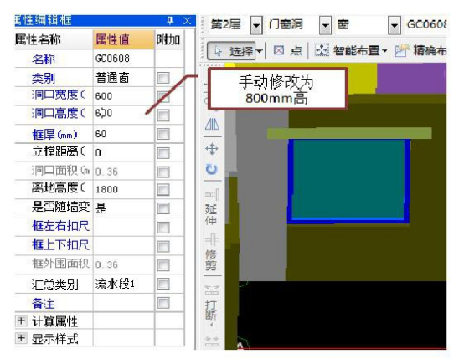Select the move tool cross-arrow icon
Viewport: 464px width, 359px height.
[212, 149]
